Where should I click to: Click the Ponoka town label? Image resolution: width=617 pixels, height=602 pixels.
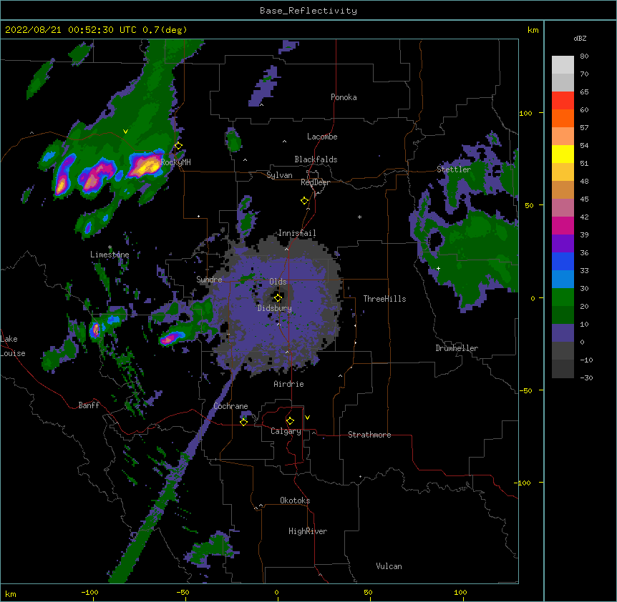(344, 97)
